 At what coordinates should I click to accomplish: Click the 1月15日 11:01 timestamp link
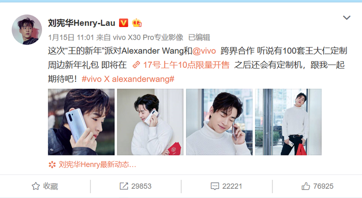coord(71,37)
